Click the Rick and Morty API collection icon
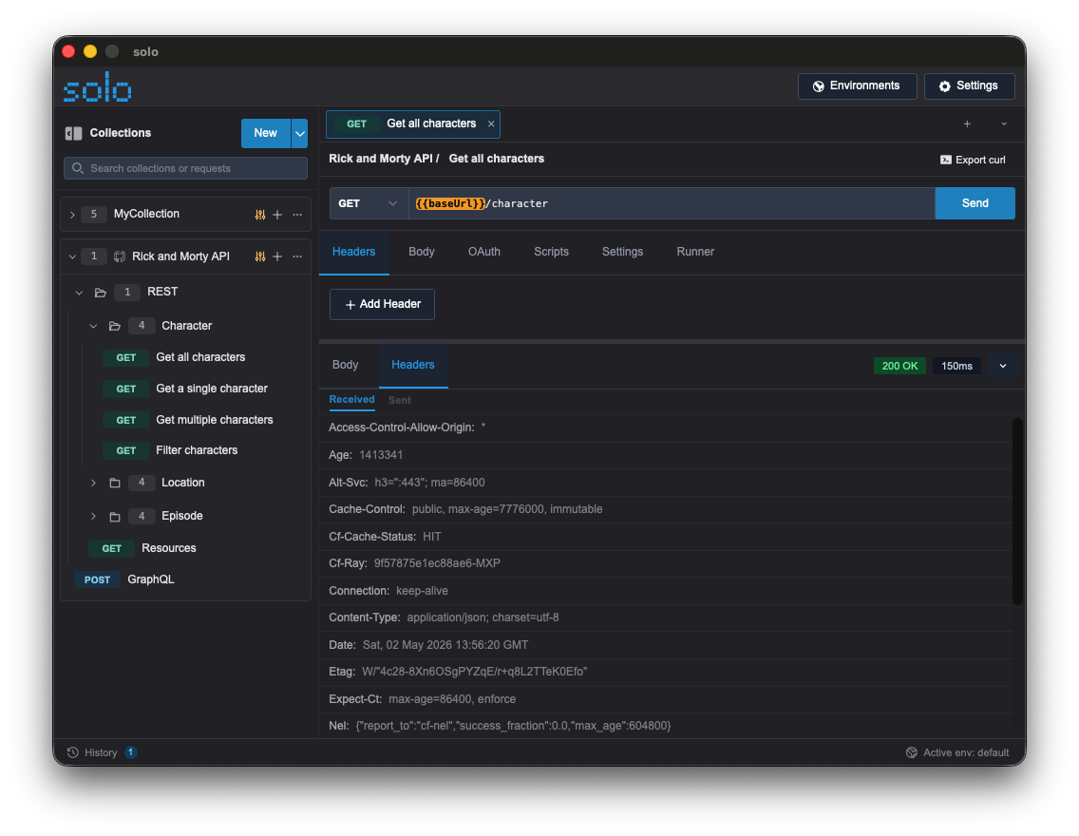The width and height of the screenshot is (1079, 836). click(120, 256)
